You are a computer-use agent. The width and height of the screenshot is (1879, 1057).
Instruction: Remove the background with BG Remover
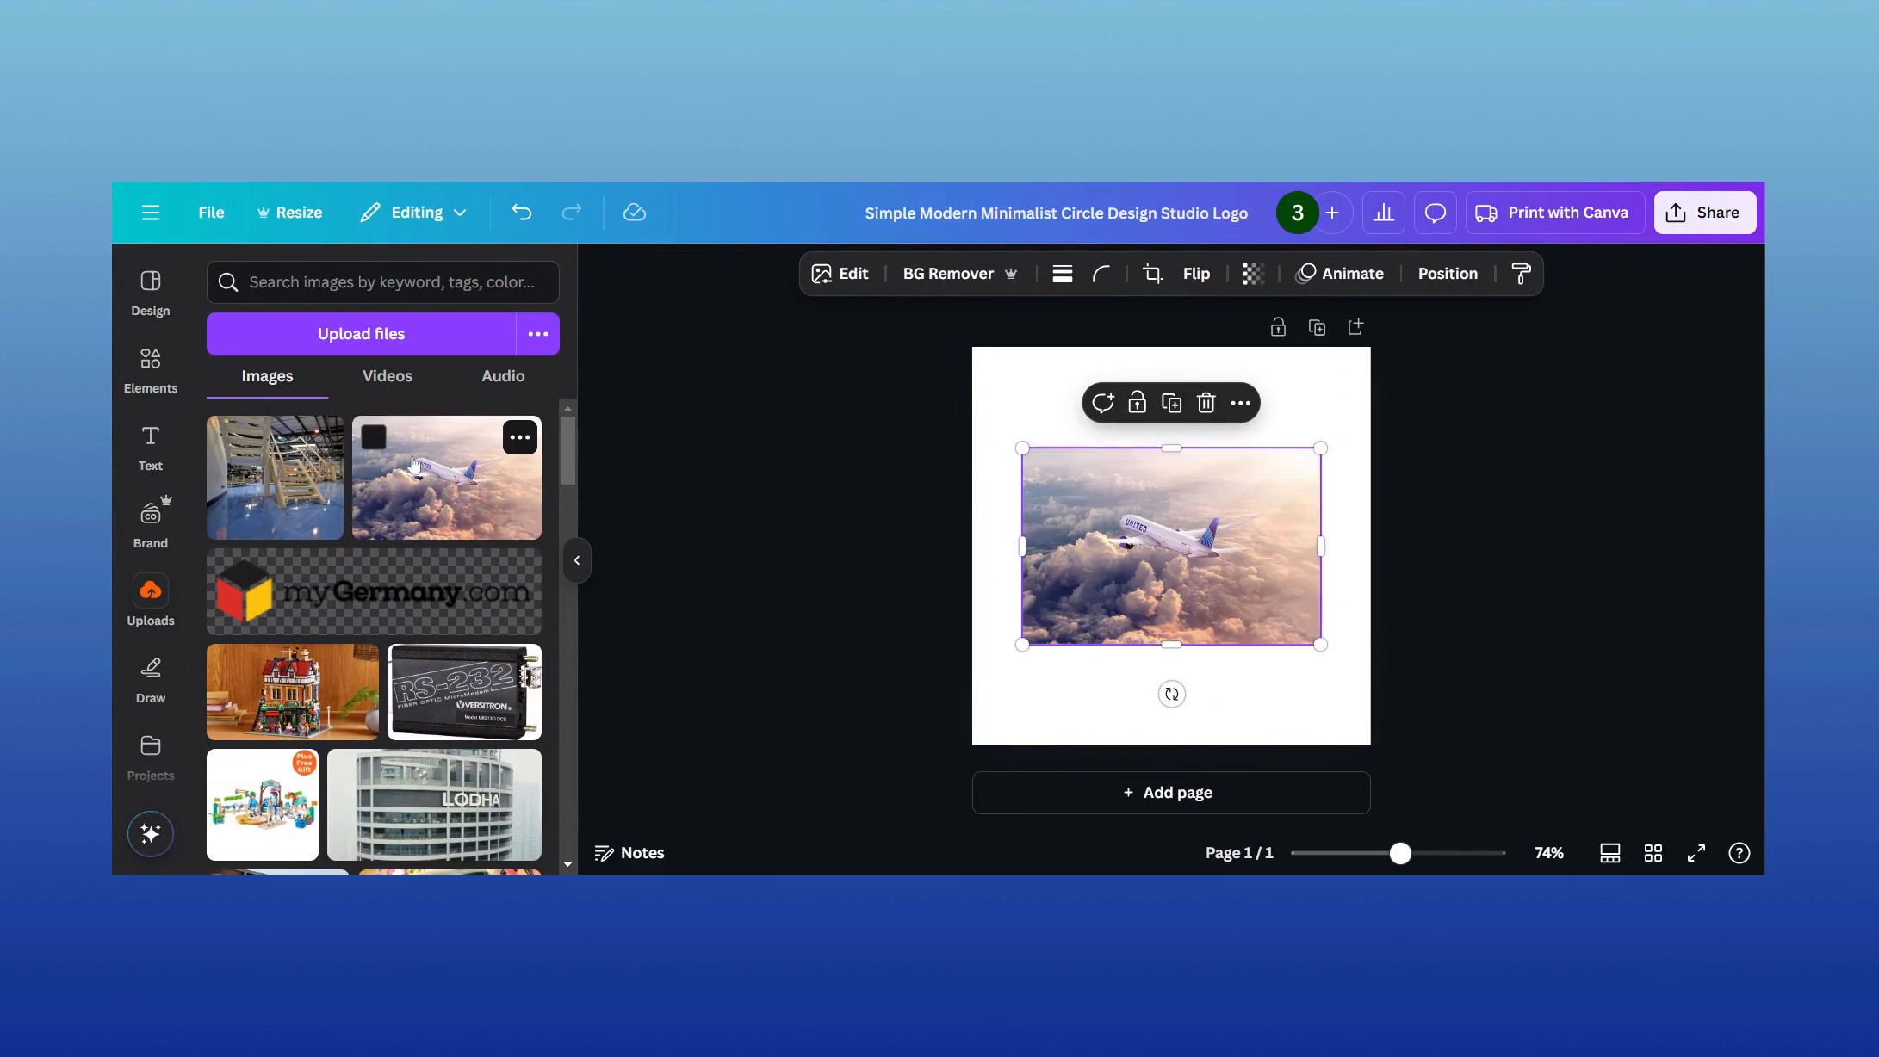(x=947, y=273)
